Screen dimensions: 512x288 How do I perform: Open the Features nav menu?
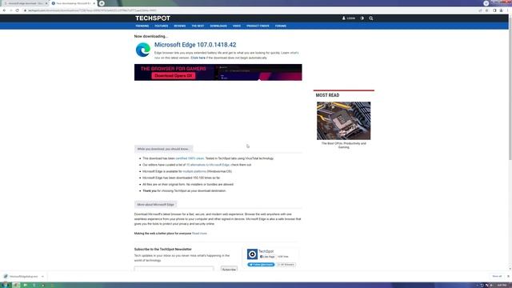[162, 26]
